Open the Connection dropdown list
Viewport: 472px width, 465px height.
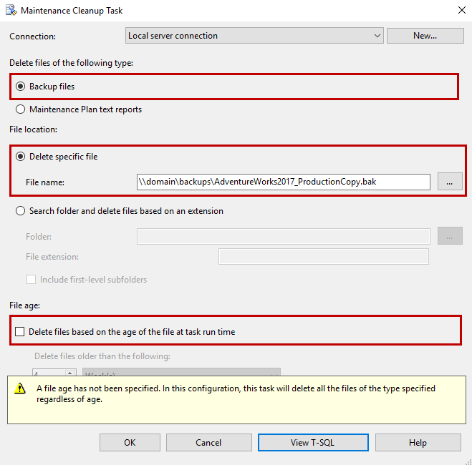377,36
